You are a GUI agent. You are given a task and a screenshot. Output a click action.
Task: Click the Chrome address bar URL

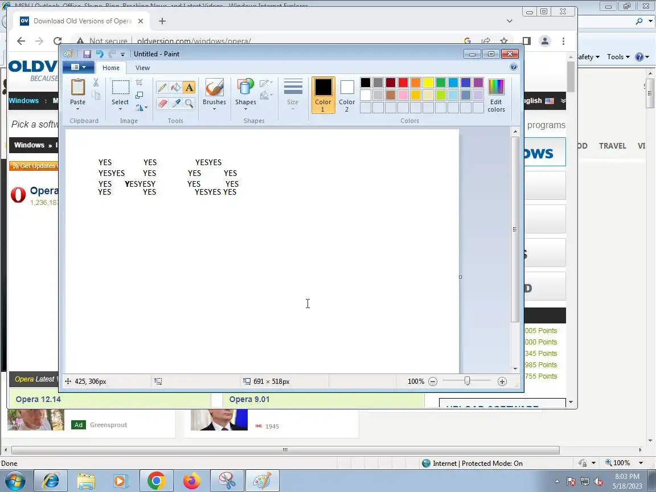pos(194,41)
